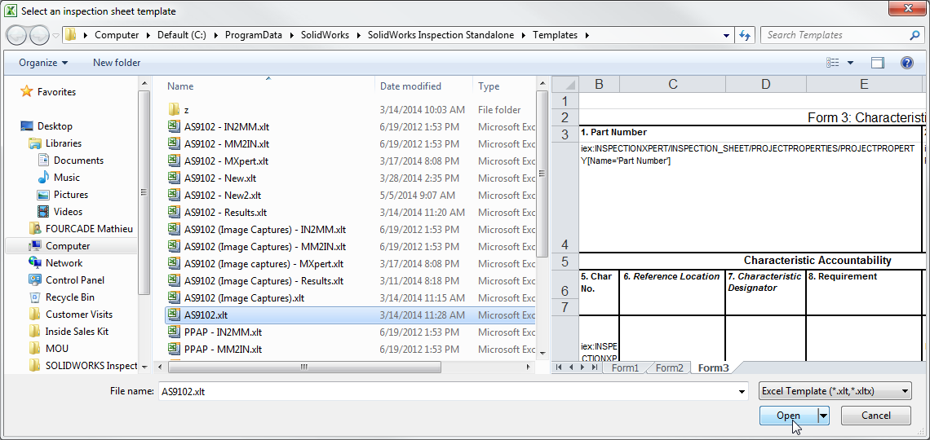Screen dimensions: 930x440
Task: Open the address bar history dropdown arrow
Action: click(x=727, y=36)
